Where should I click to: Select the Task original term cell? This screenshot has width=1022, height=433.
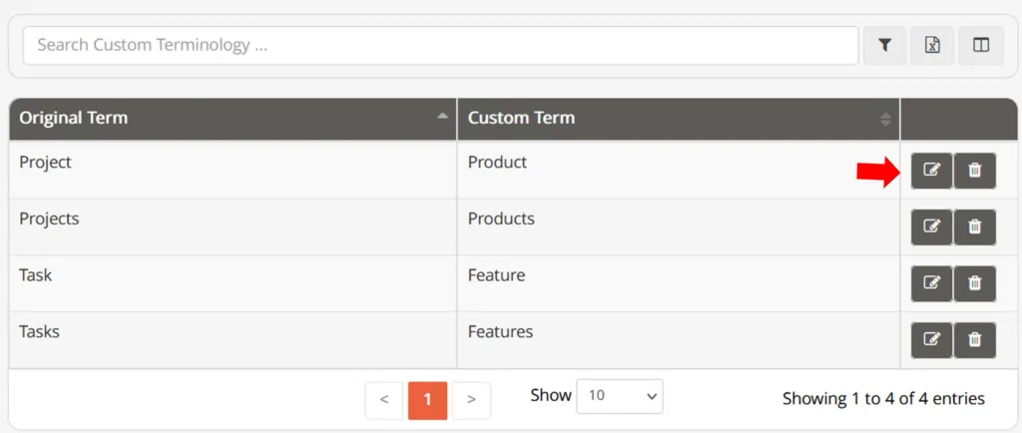[234, 284]
